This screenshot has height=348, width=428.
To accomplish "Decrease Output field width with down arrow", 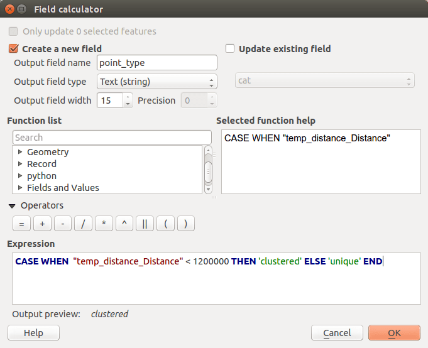I will pyautogui.click(x=128, y=104).
